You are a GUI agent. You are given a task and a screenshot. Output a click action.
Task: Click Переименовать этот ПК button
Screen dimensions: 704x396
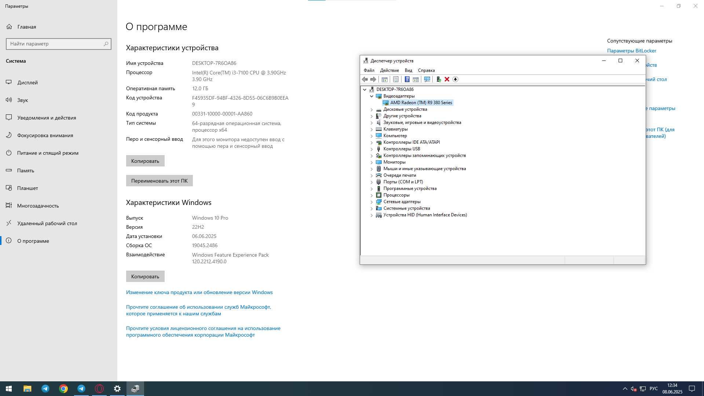click(159, 181)
